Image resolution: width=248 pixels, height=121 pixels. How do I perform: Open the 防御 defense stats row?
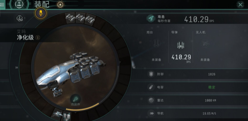[x=197, y=74]
